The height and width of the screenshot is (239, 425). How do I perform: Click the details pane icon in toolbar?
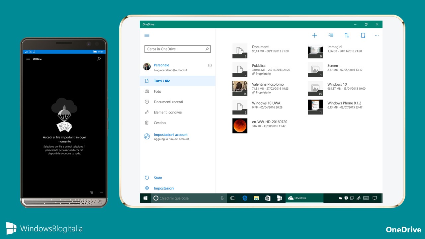point(363,36)
